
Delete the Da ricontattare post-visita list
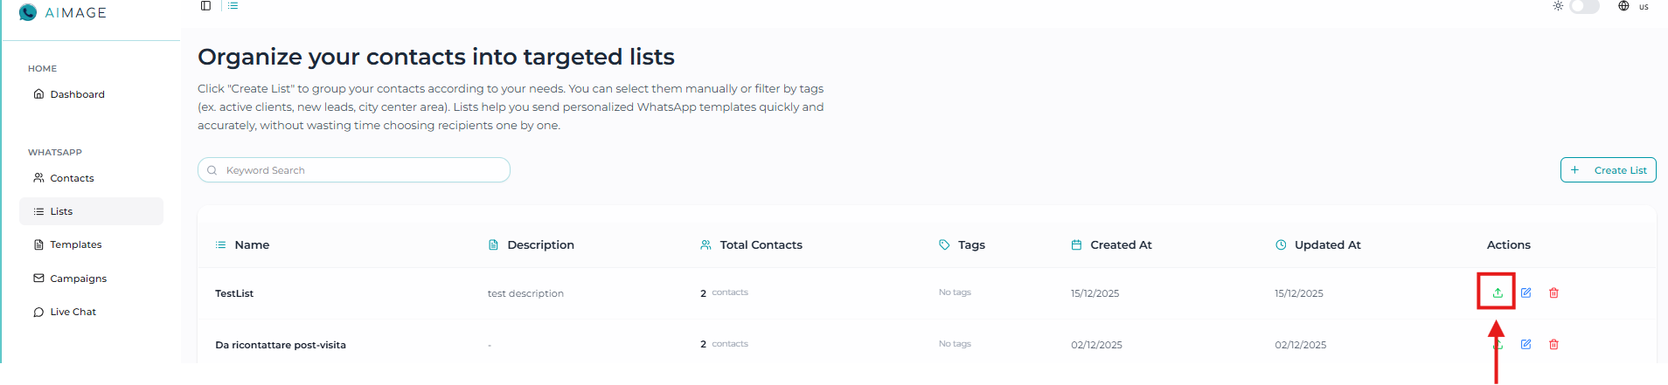[x=1553, y=345]
